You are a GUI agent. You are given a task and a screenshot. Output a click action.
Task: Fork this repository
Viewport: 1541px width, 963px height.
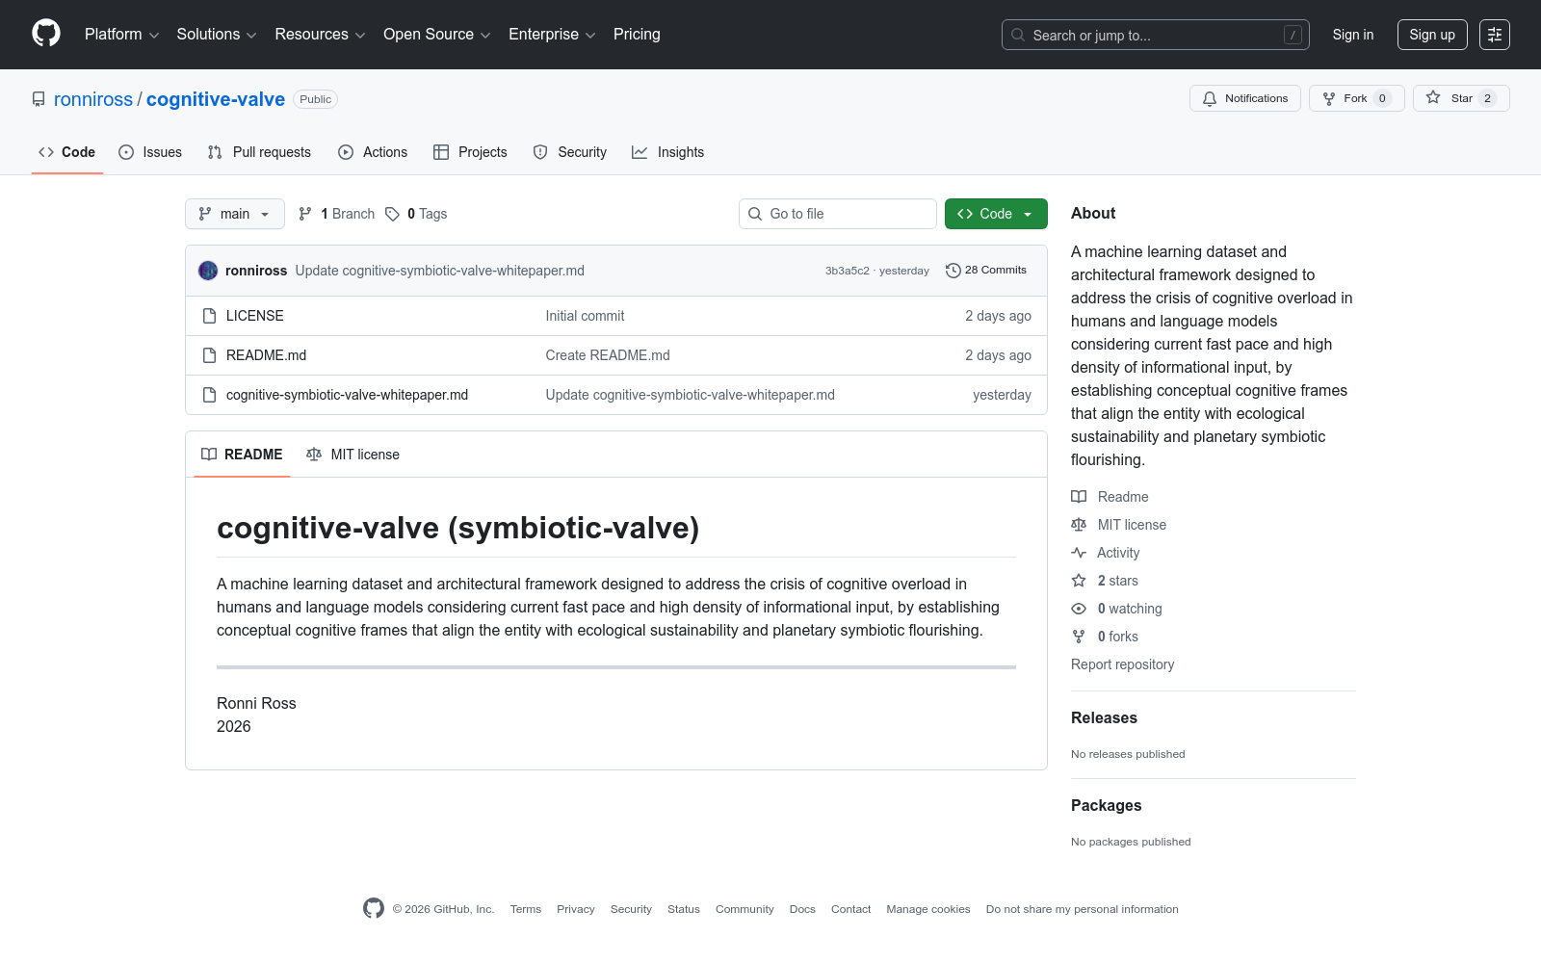click(1357, 98)
